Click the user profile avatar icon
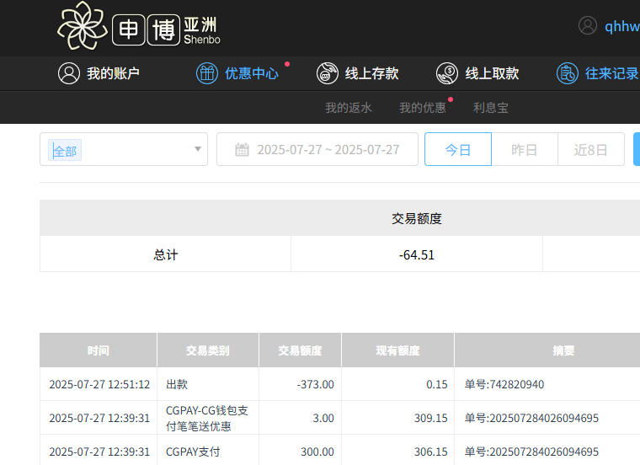 [x=588, y=26]
